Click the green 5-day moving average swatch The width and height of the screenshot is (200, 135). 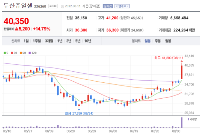[x=5, y=53]
